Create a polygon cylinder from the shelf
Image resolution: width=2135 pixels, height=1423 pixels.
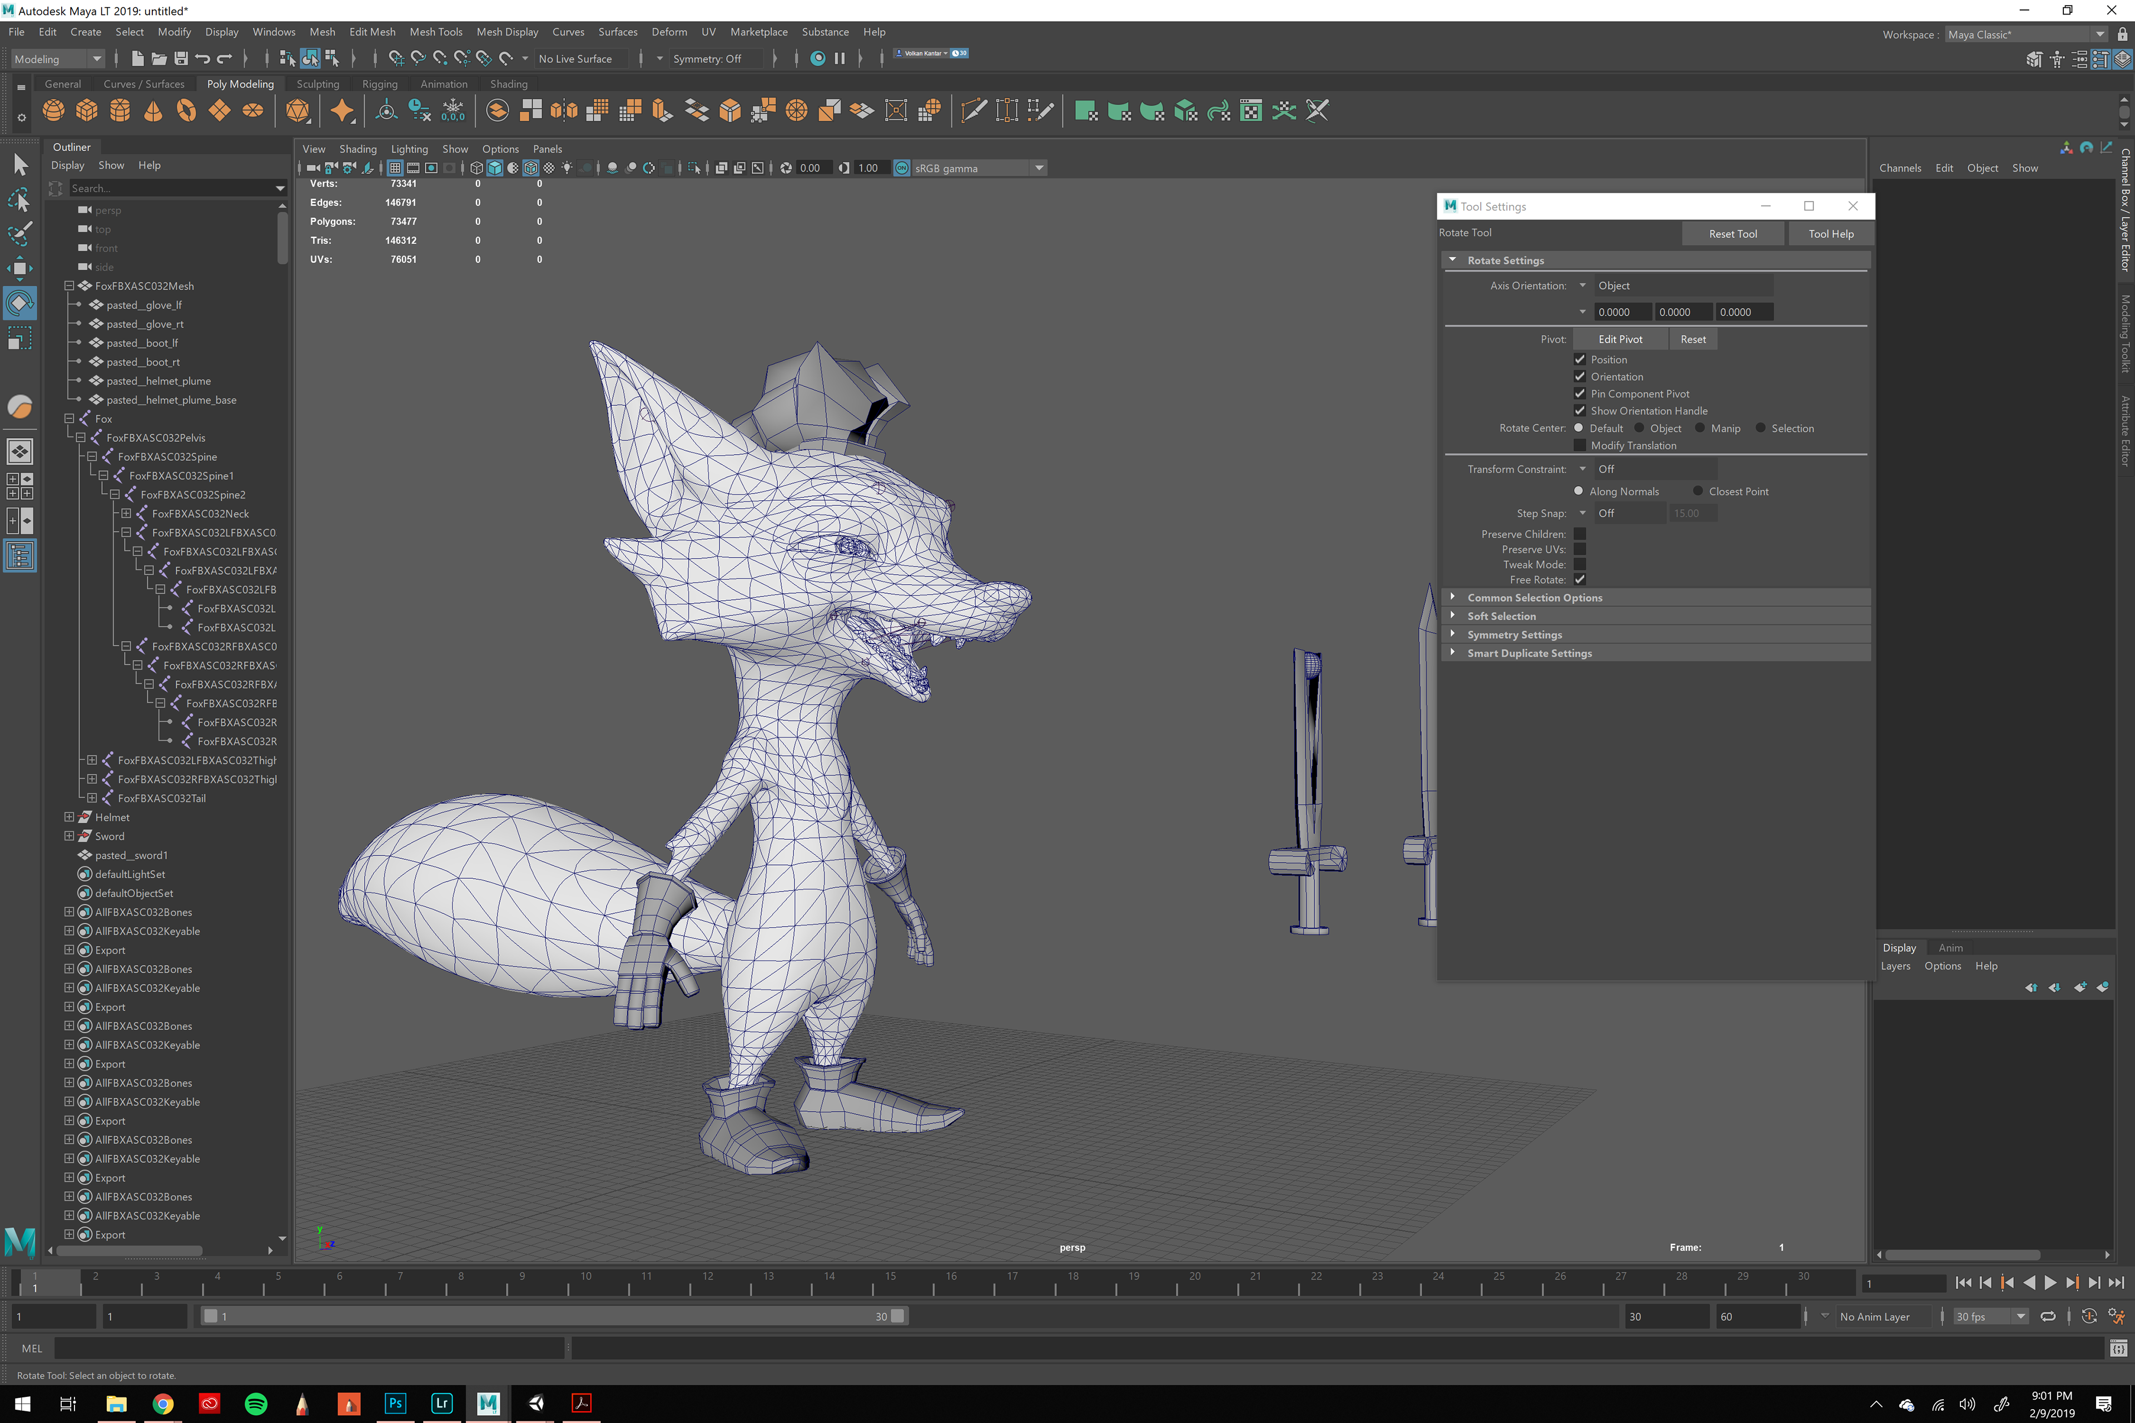[120, 111]
